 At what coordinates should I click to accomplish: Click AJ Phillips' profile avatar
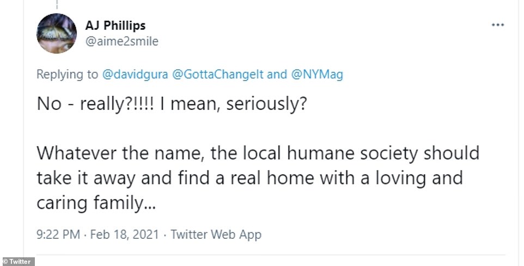pyautogui.click(x=57, y=33)
